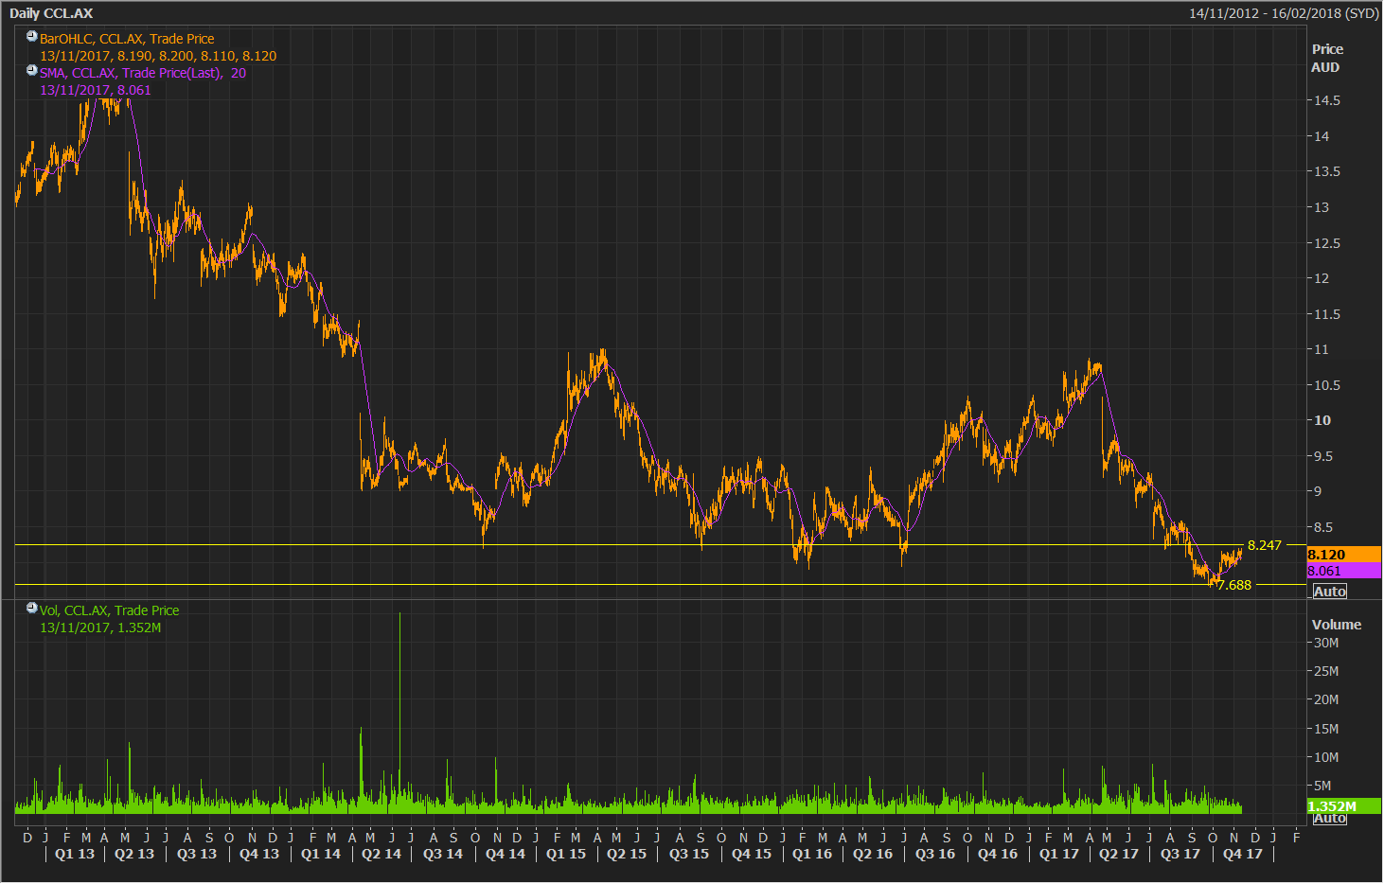Click the Auto button on volume axis
This screenshot has height=884, width=1384.
click(x=1329, y=818)
